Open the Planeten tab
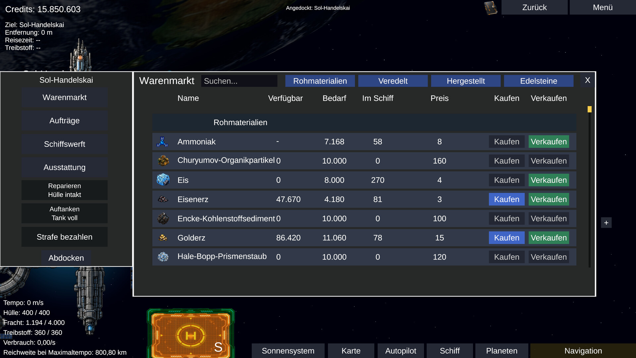Screen dimensions: 636x358 (x=502, y=351)
